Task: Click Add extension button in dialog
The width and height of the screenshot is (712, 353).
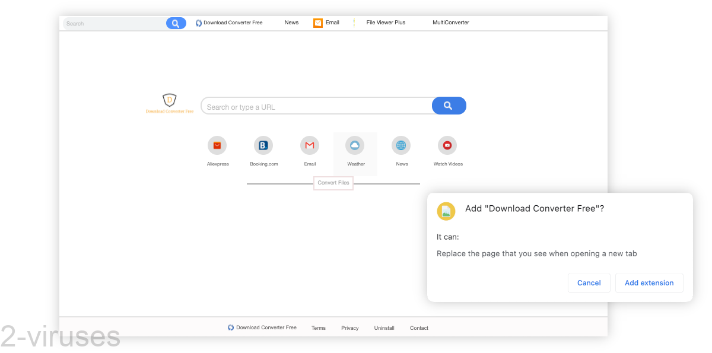Action: pos(649,283)
